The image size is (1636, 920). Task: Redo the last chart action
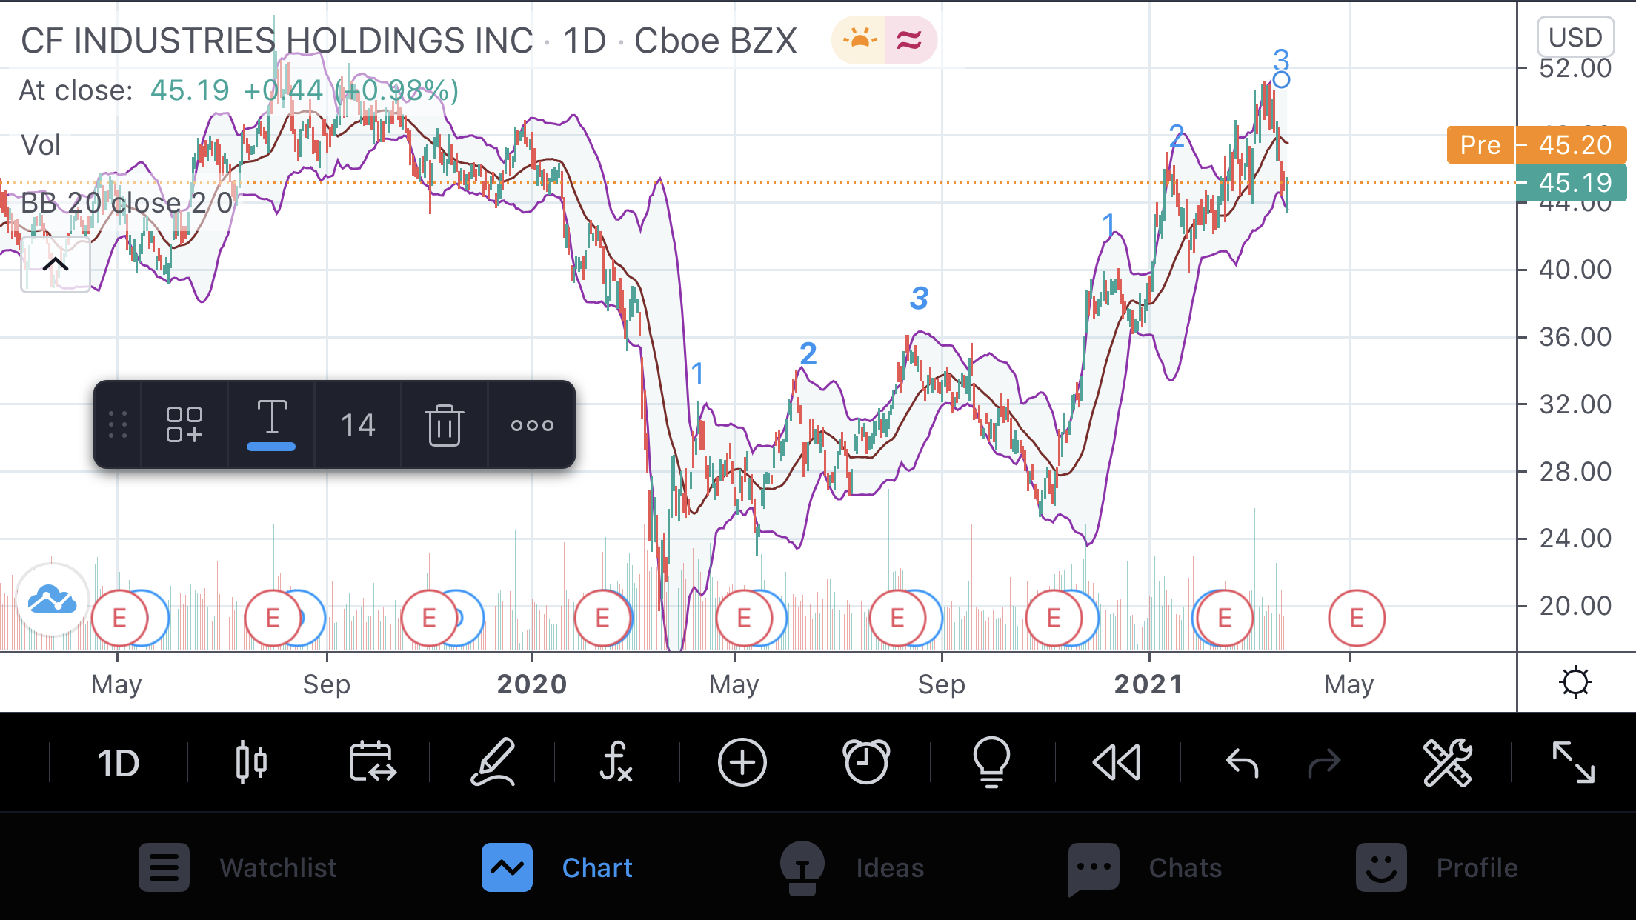click(1324, 763)
